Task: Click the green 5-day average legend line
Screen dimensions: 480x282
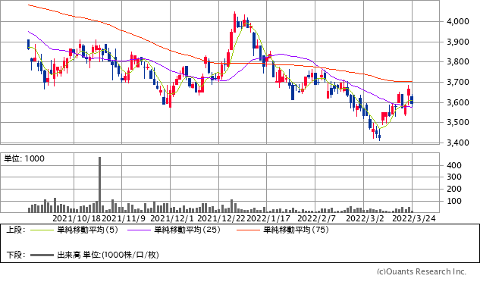Action: click(x=42, y=230)
